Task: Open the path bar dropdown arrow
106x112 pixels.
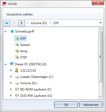Action: 100,23
